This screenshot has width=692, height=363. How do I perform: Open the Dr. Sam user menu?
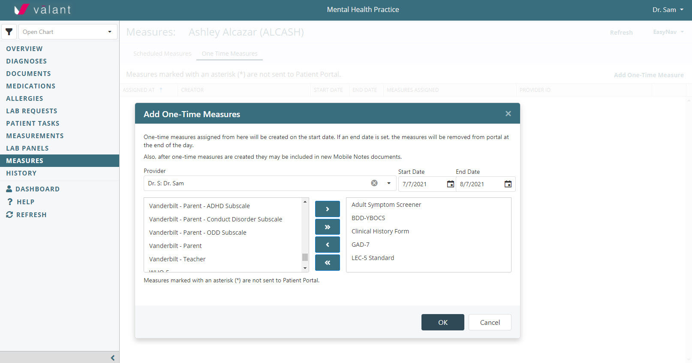[668, 9]
